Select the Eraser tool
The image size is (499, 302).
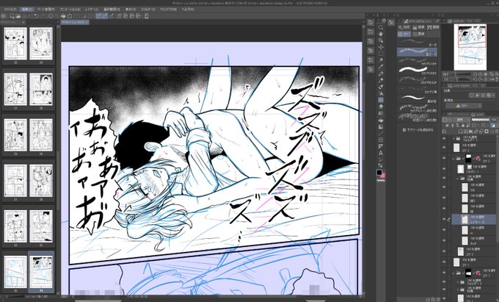tap(381, 107)
